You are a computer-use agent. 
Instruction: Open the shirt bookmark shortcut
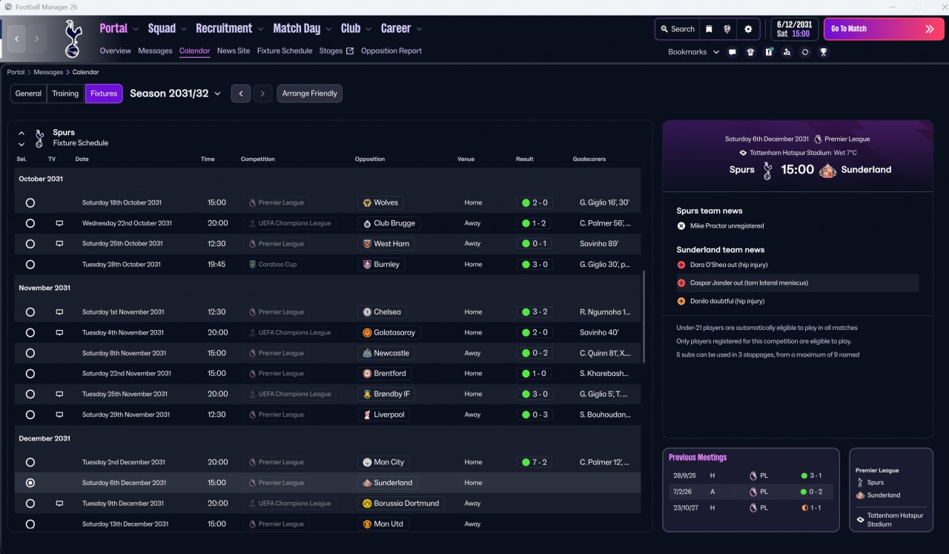tap(750, 52)
